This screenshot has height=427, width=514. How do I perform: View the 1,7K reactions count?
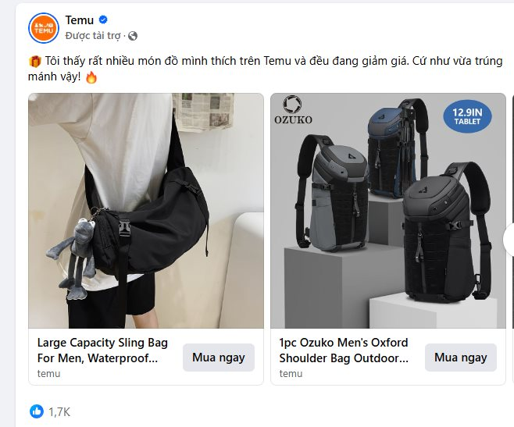[x=59, y=411]
